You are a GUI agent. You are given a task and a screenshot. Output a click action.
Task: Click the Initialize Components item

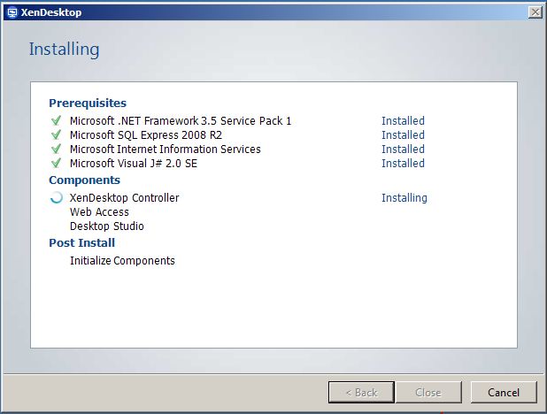click(x=122, y=261)
